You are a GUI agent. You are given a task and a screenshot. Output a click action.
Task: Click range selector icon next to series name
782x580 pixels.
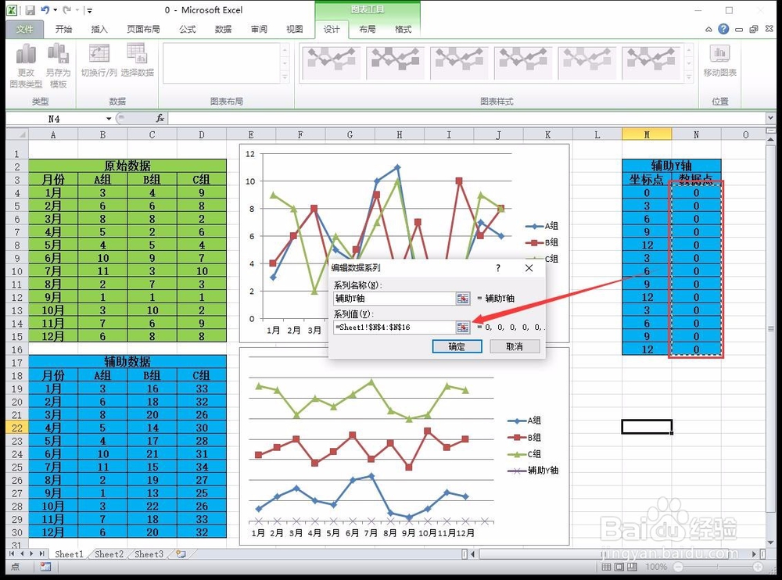463,299
